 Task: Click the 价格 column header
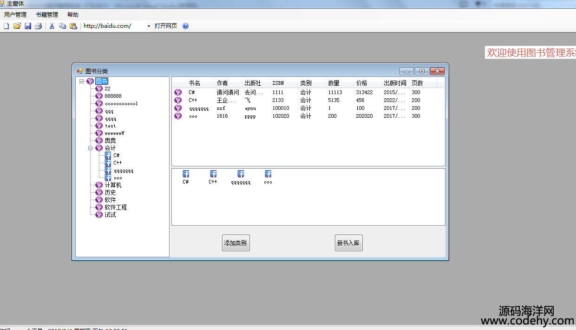[362, 83]
